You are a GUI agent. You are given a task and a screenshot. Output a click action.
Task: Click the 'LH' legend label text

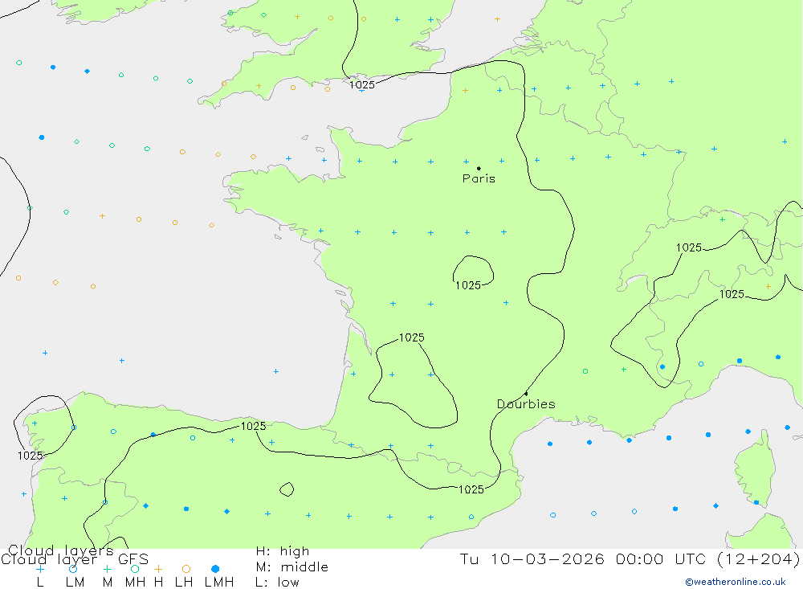point(184,583)
